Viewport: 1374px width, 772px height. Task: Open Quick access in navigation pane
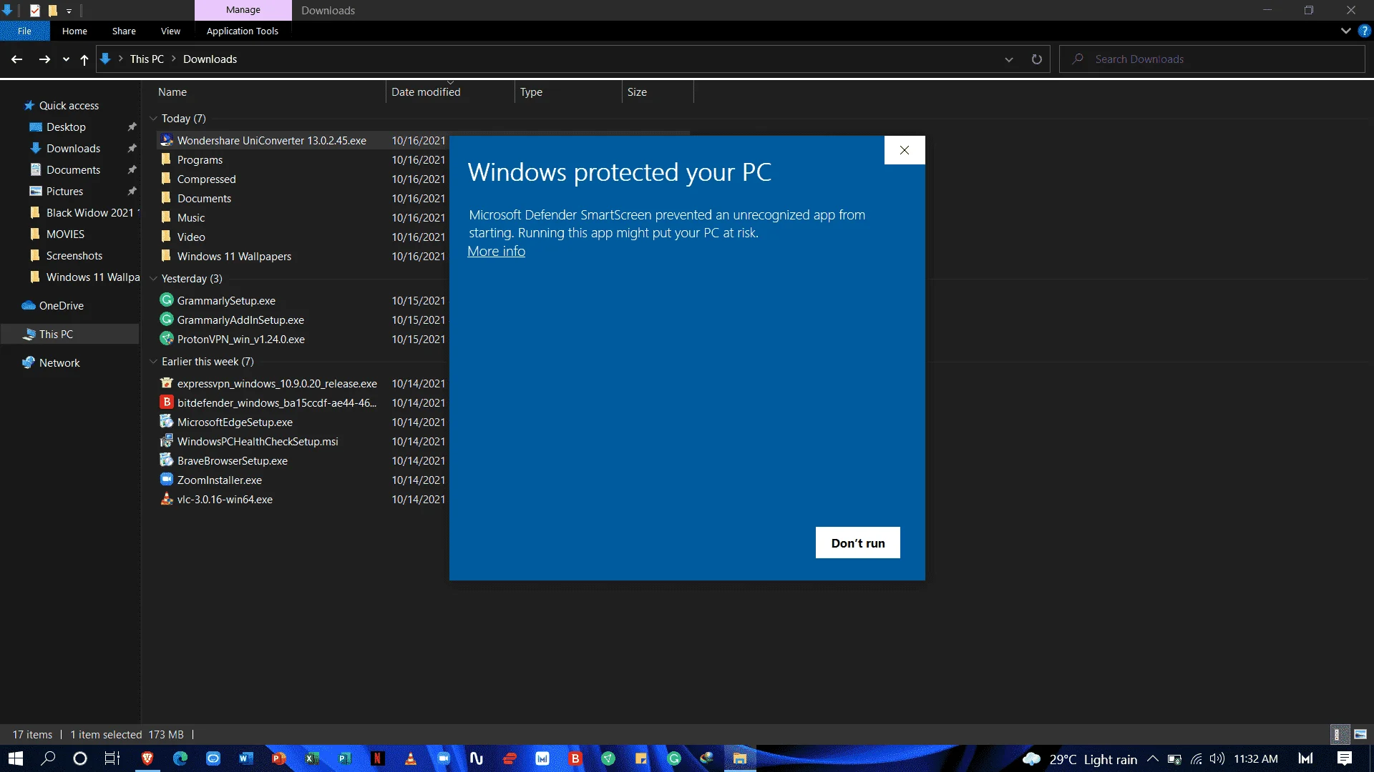click(69, 106)
